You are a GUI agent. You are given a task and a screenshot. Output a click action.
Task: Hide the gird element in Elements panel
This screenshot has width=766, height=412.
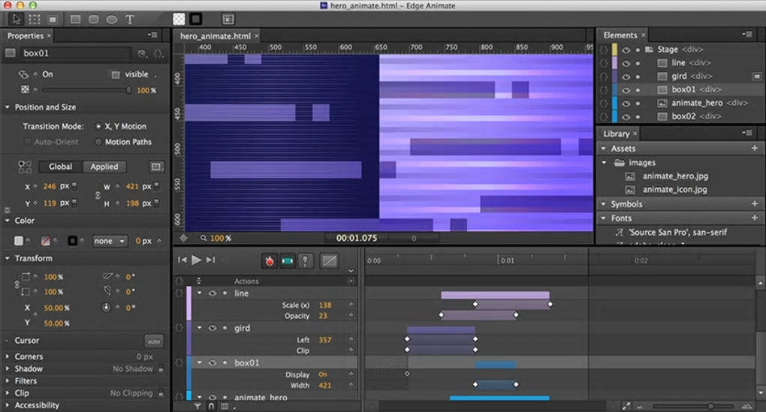click(x=626, y=77)
